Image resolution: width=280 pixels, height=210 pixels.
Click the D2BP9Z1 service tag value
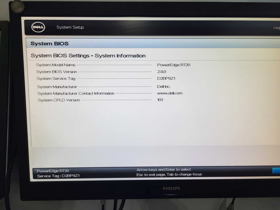166,78
